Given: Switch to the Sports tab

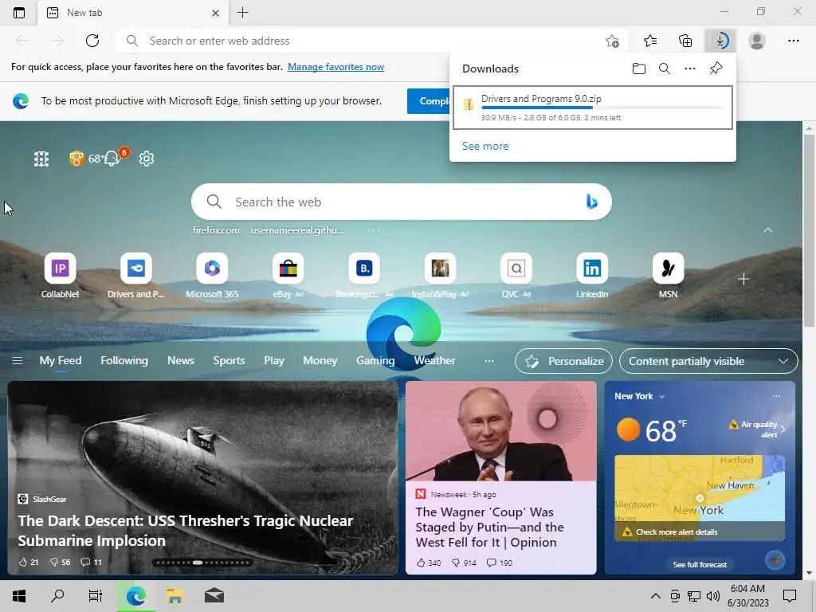Looking at the screenshot, I should (229, 361).
